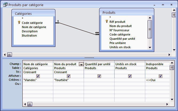Click the Produits field list scrollbar thumb

click(150, 29)
